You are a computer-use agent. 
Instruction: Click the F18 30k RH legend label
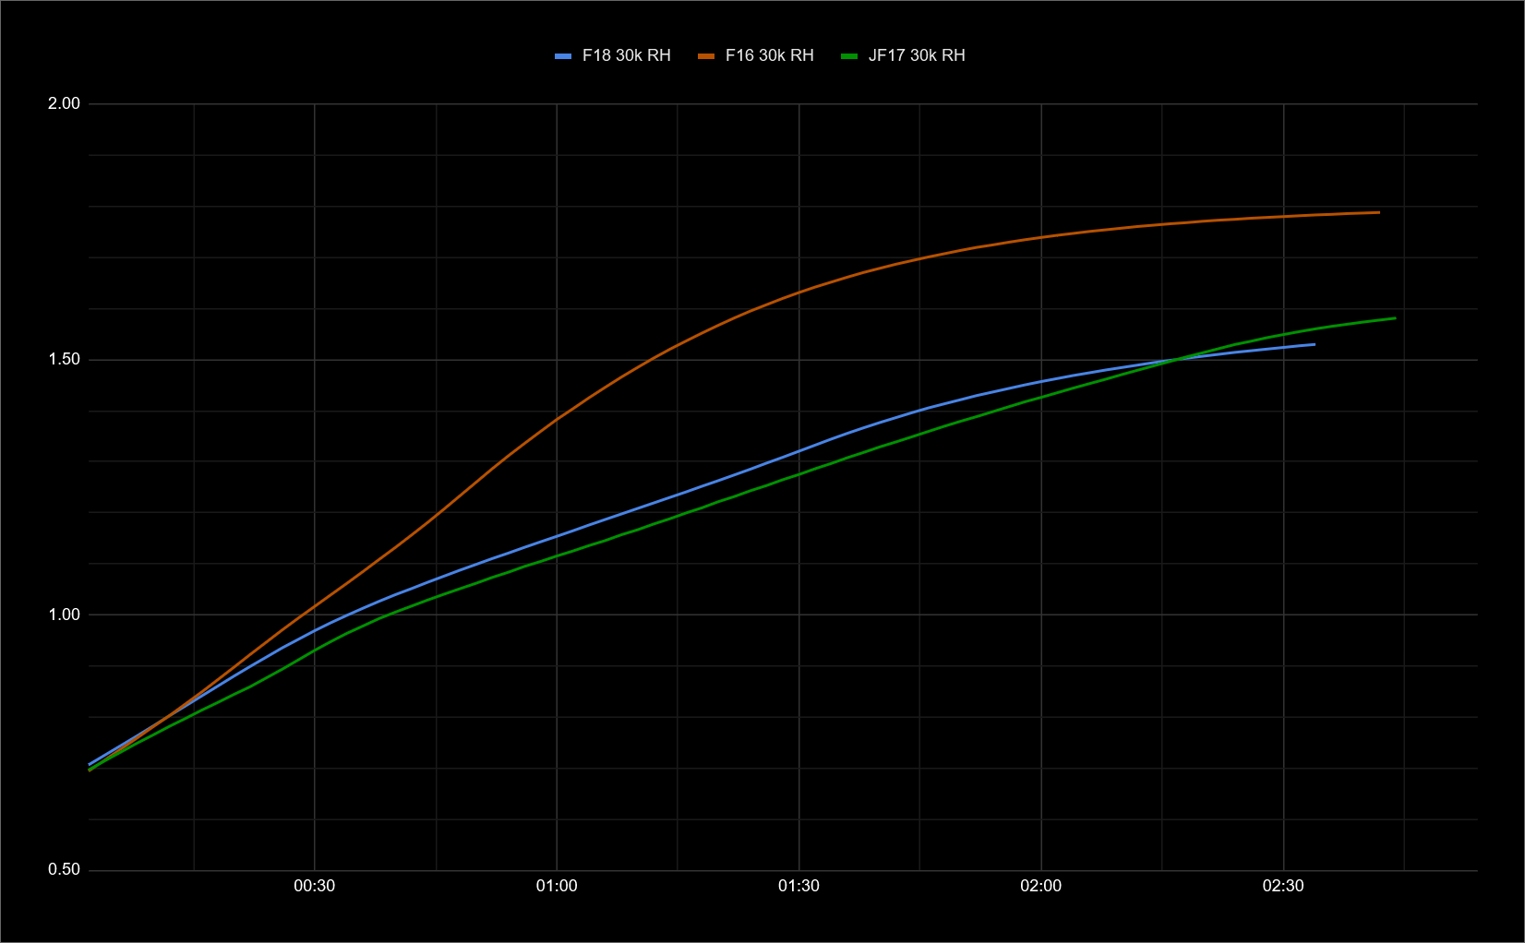pos(626,55)
